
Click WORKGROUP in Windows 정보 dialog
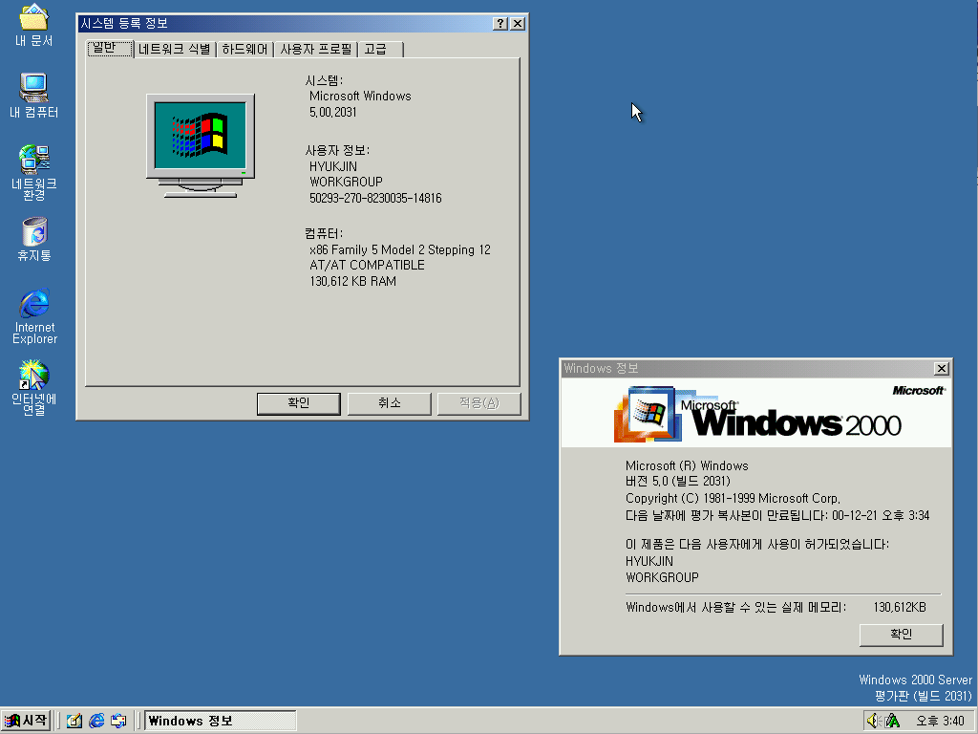662,577
